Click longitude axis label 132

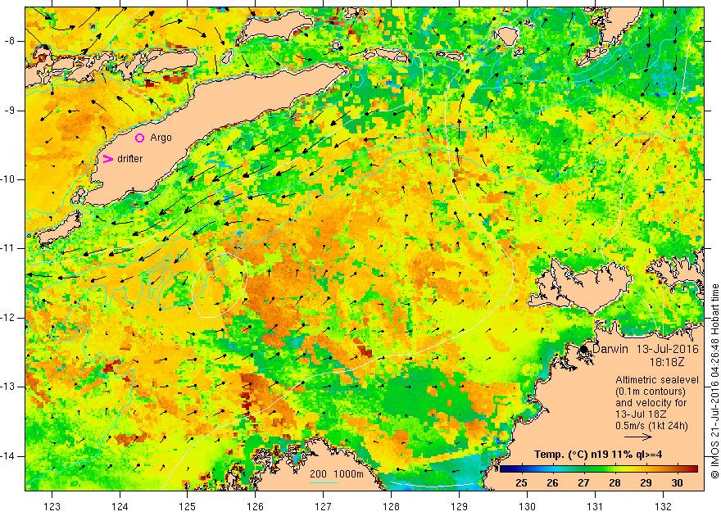coord(663,506)
